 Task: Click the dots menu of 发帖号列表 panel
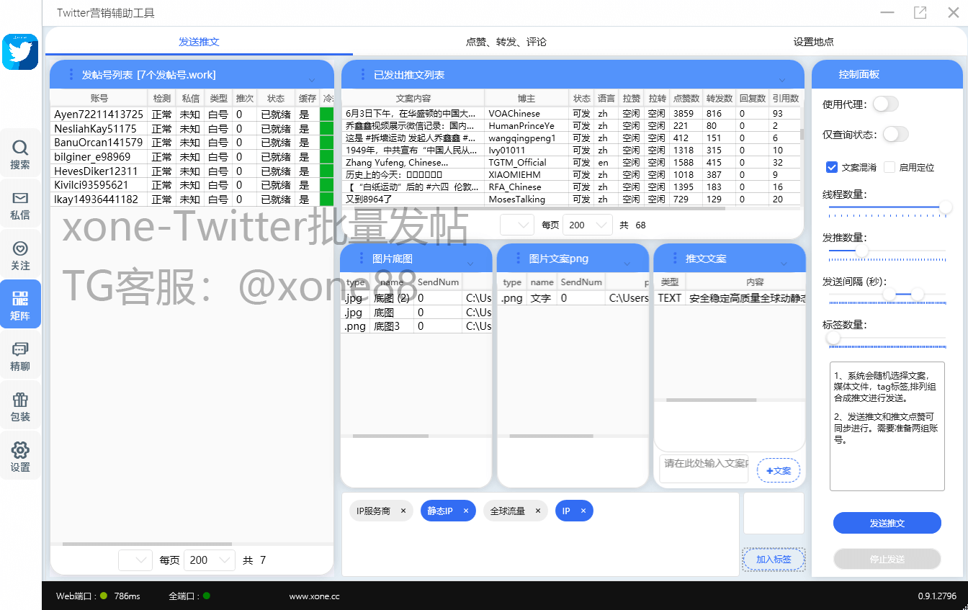pos(71,74)
